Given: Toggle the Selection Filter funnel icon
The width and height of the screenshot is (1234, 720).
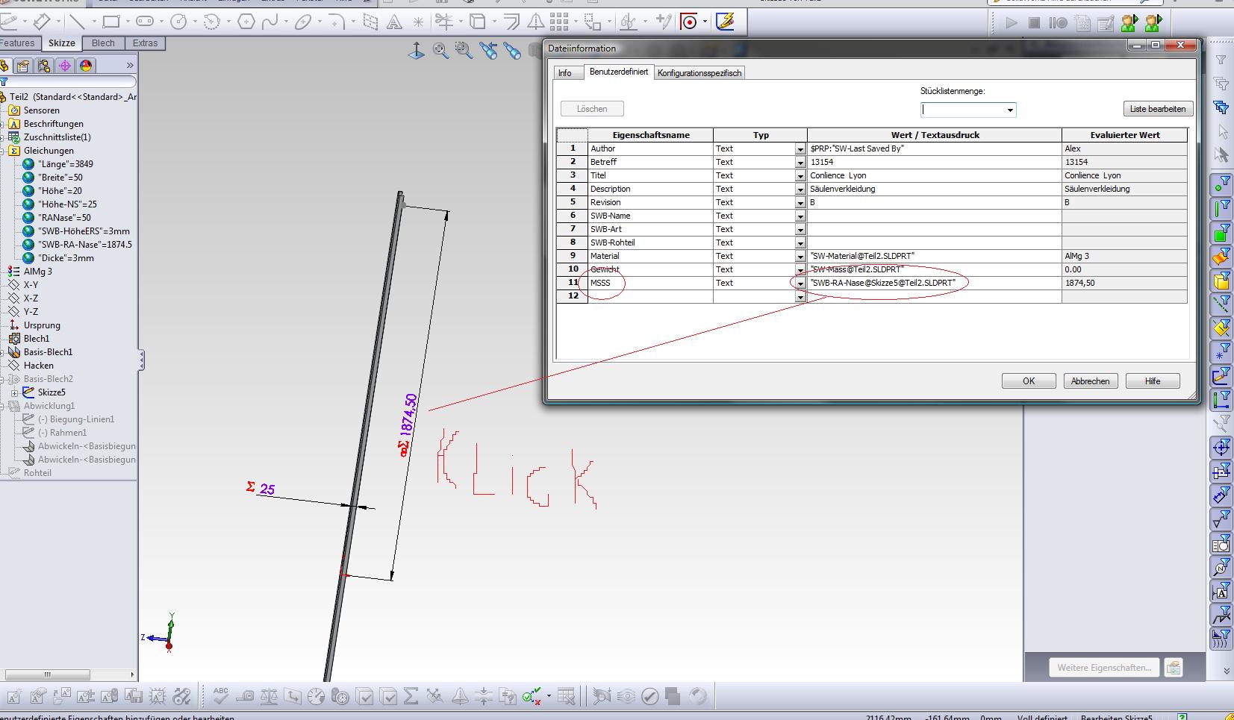Looking at the screenshot, I should (x=1221, y=59).
